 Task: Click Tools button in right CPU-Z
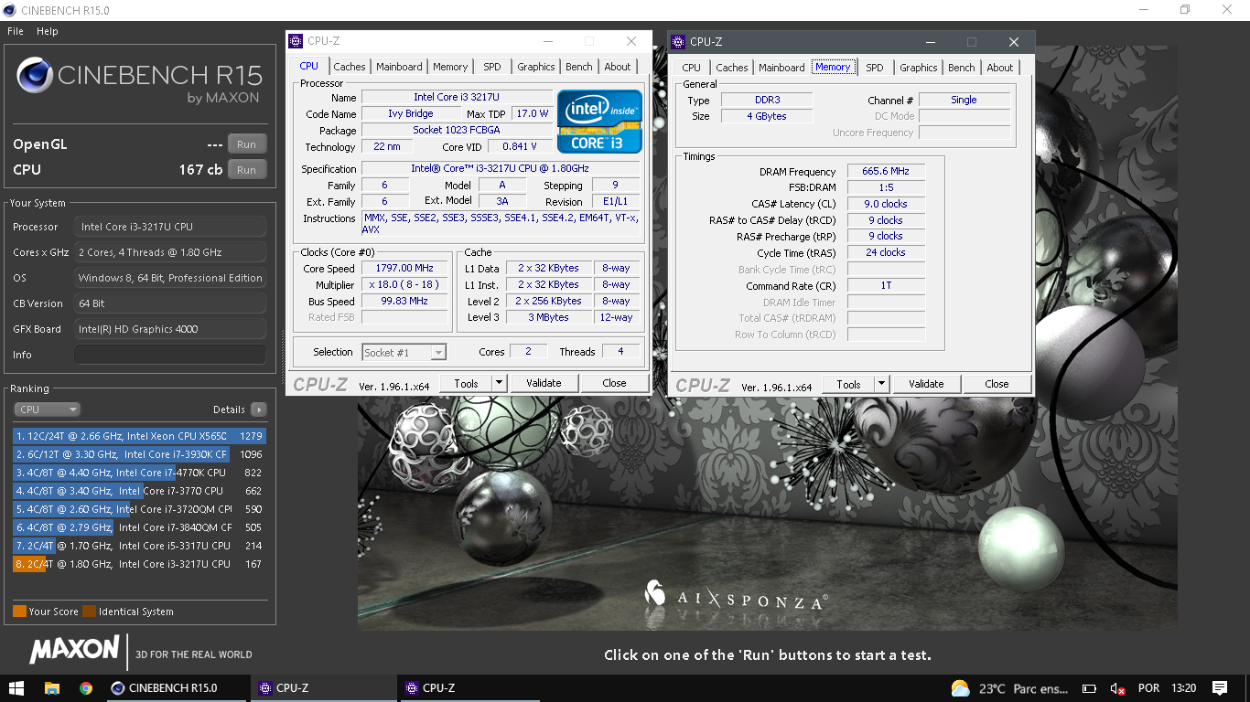coord(849,385)
